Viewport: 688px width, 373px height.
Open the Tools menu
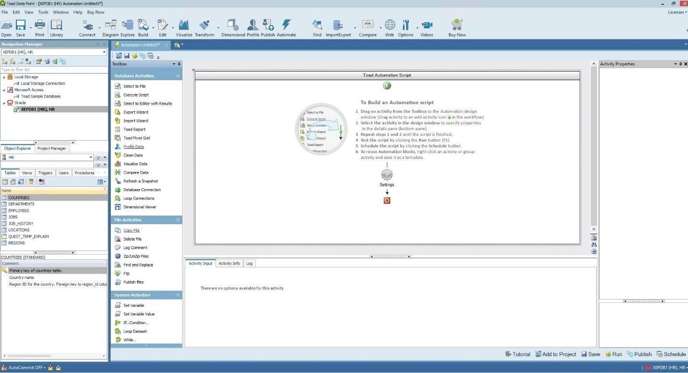tap(43, 12)
